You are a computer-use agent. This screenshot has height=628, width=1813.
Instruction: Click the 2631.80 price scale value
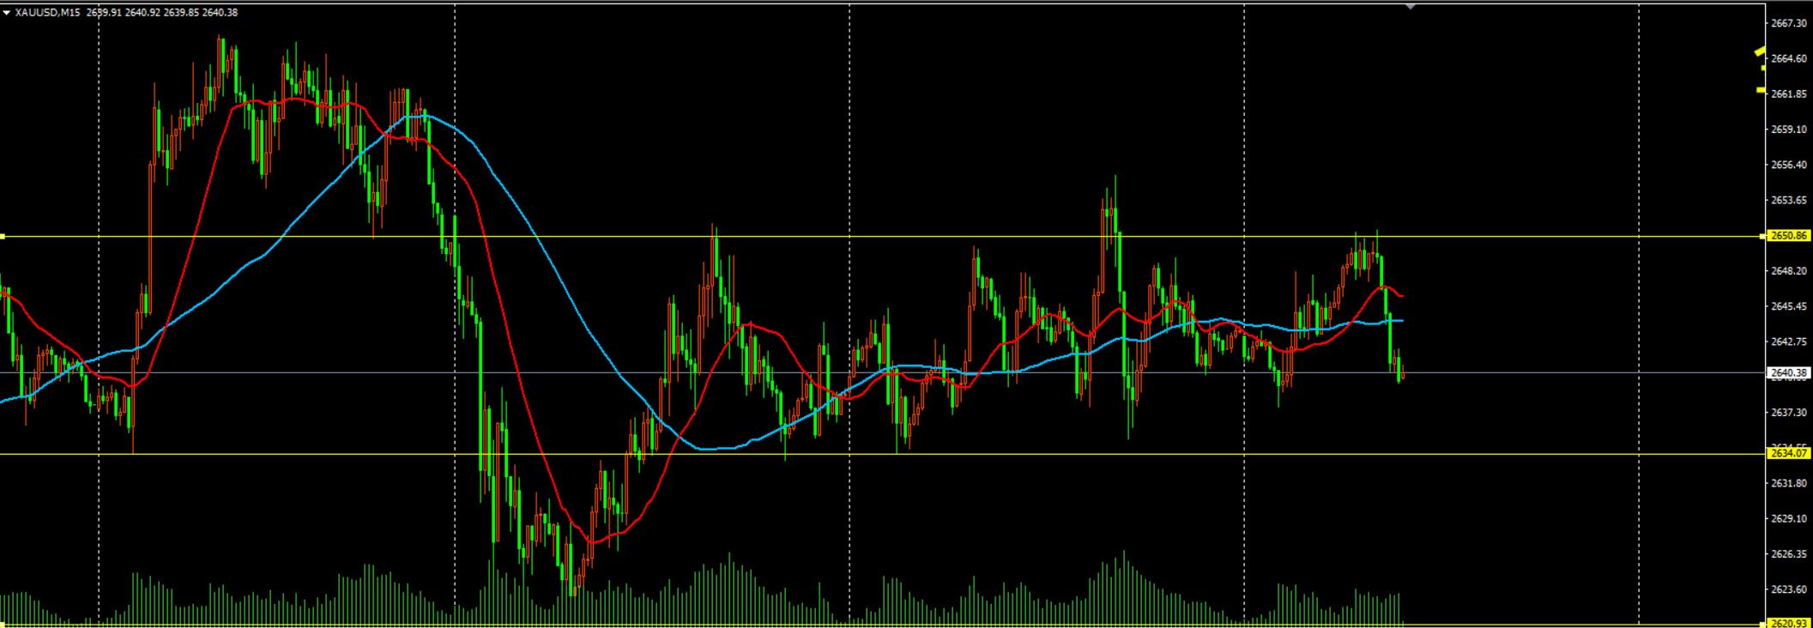click(x=1789, y=483)
